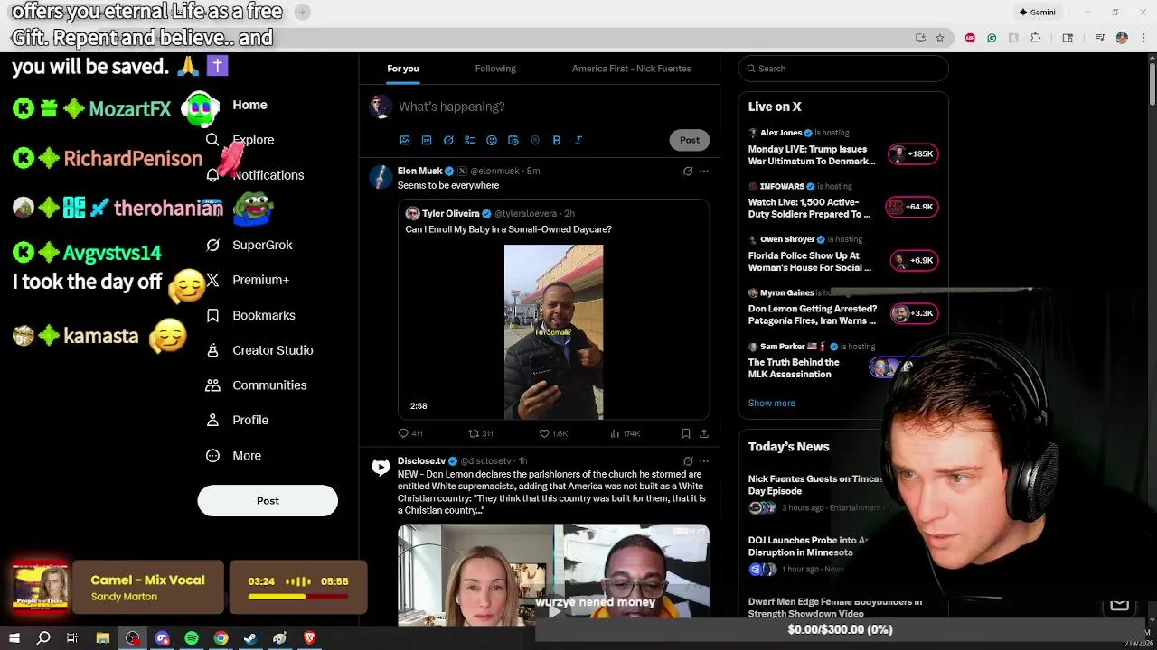Bookmark Elon Musk's post
Screen dimensions: 1157x650
click(x=686, y=433)
